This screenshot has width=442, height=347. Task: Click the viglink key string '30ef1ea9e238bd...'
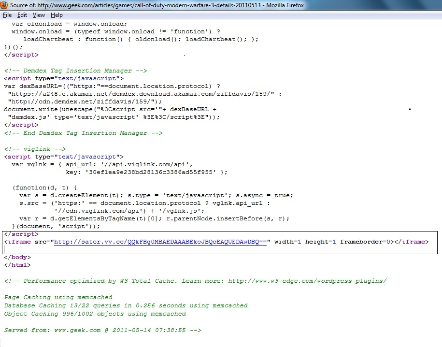tap(151, 172)
